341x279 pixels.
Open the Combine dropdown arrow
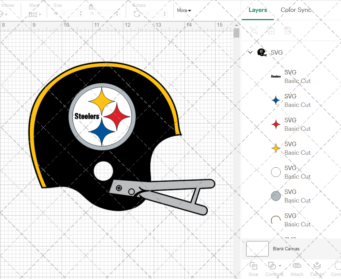(280, 266)
